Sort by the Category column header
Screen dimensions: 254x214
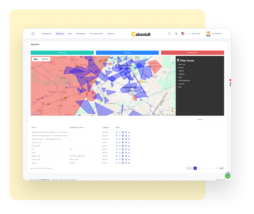pos(105,127)
